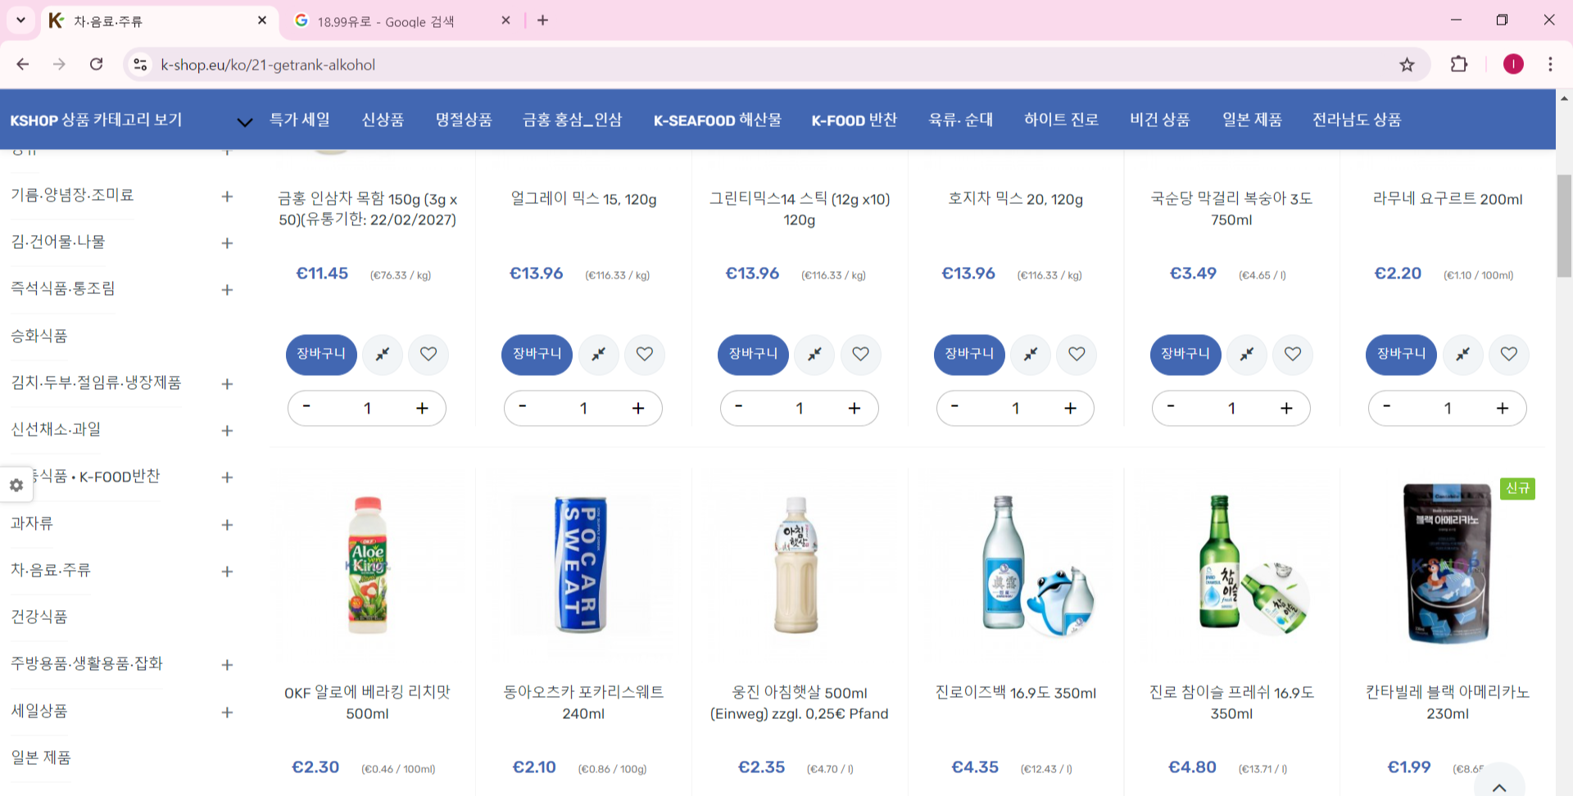Add 국순당 막걸리 to 장바구니
Viewport: 1573px width, 796px height.
point(1185,355)
